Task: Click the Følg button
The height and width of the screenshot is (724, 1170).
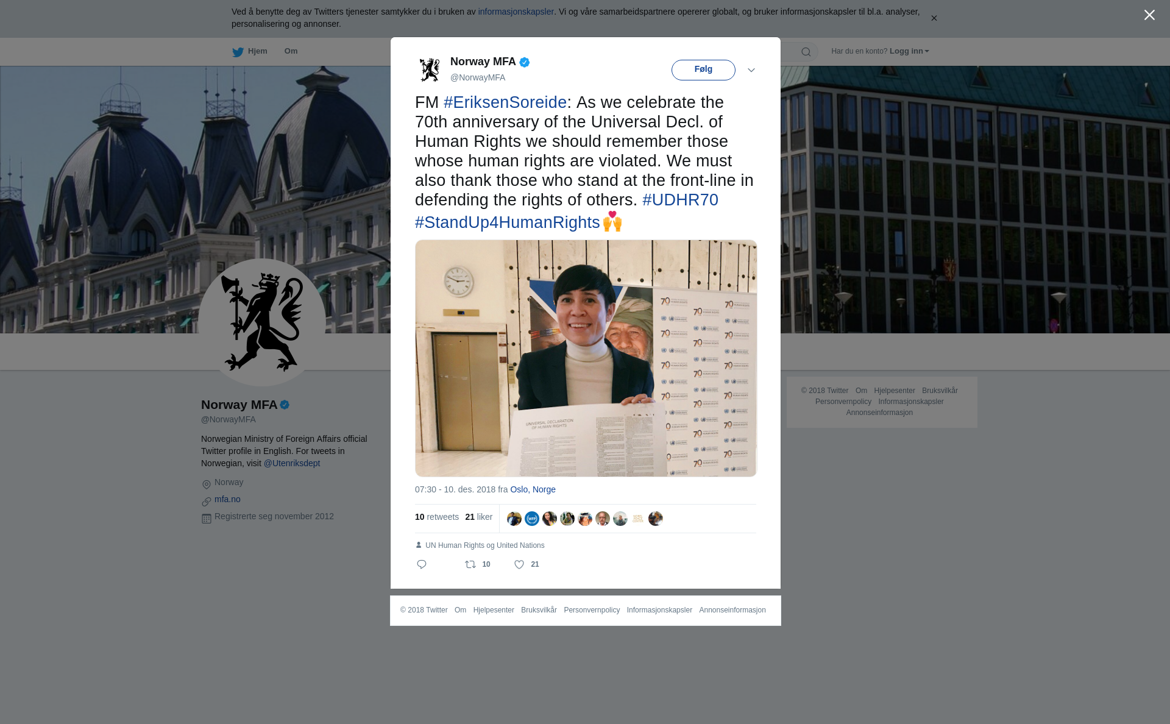Action: click(x=703, y=69)
